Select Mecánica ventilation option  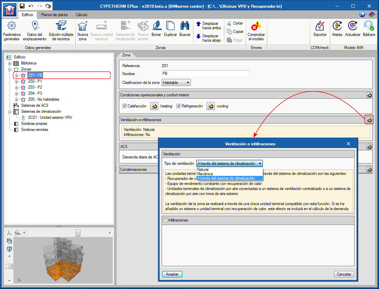(229, 174)
